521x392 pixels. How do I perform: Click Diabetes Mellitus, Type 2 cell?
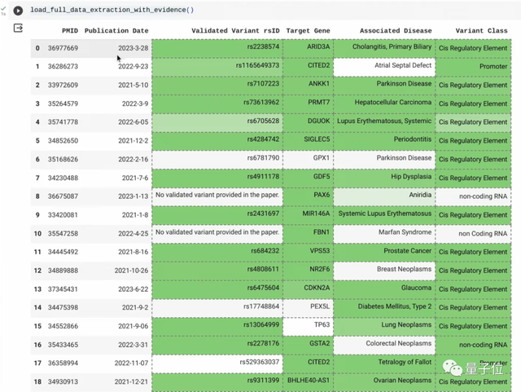click(x=384, y=308)
